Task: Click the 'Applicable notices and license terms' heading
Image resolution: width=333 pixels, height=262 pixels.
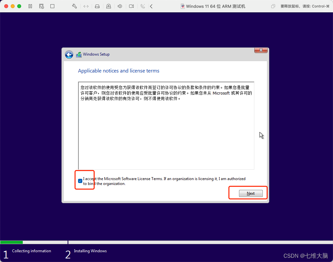Action: pyautogui.click(x=118, y=71)
